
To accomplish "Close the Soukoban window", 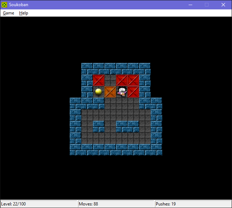I will (223, 5).
